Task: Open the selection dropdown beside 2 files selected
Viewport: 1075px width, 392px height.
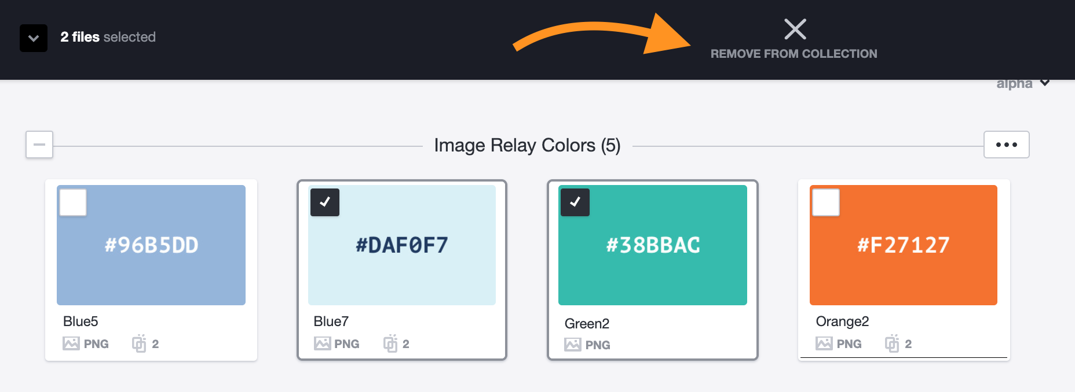Action: 34,38
